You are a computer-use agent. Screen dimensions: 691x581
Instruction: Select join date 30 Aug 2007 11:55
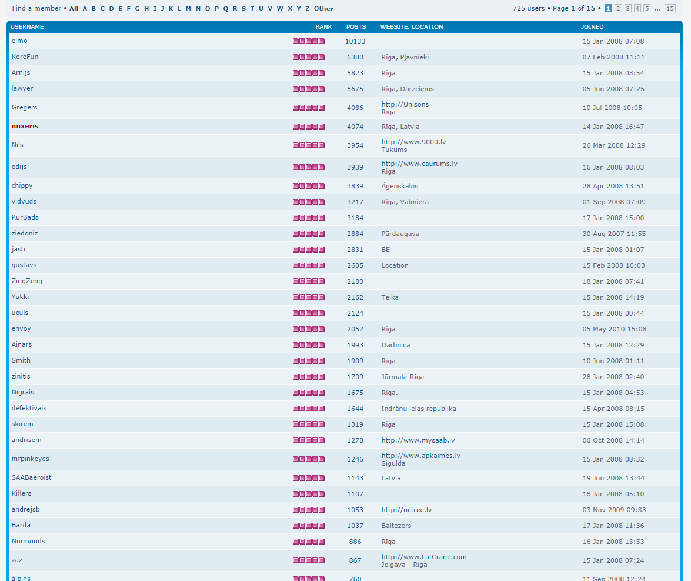[614, 233]
